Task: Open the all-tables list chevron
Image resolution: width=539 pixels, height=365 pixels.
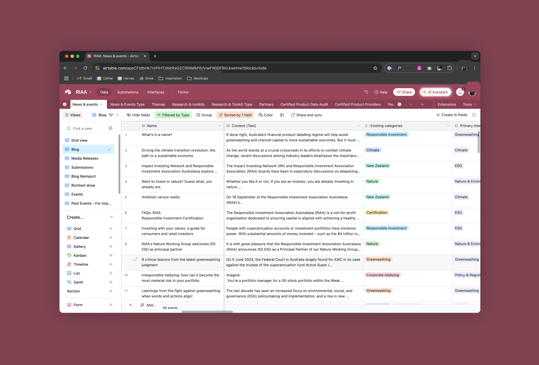Action: point(411,104)
